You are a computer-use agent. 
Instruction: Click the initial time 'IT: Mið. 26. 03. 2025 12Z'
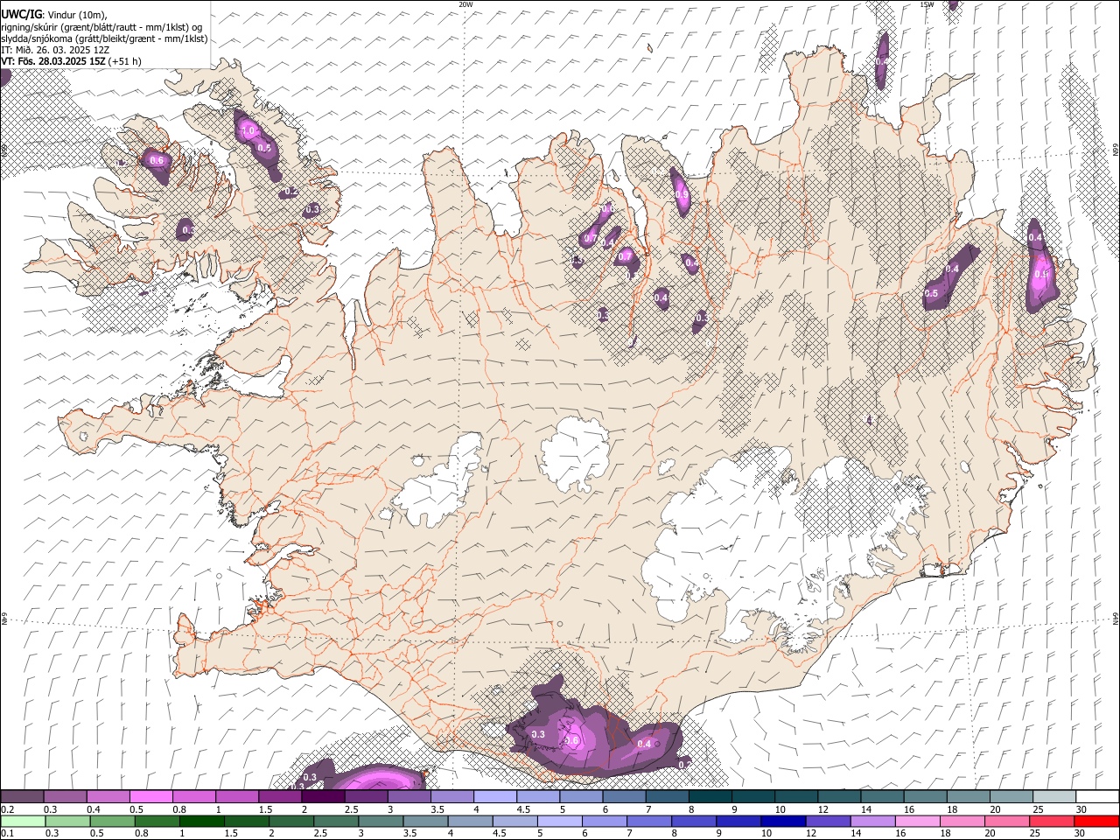click(x=55, y=50)
